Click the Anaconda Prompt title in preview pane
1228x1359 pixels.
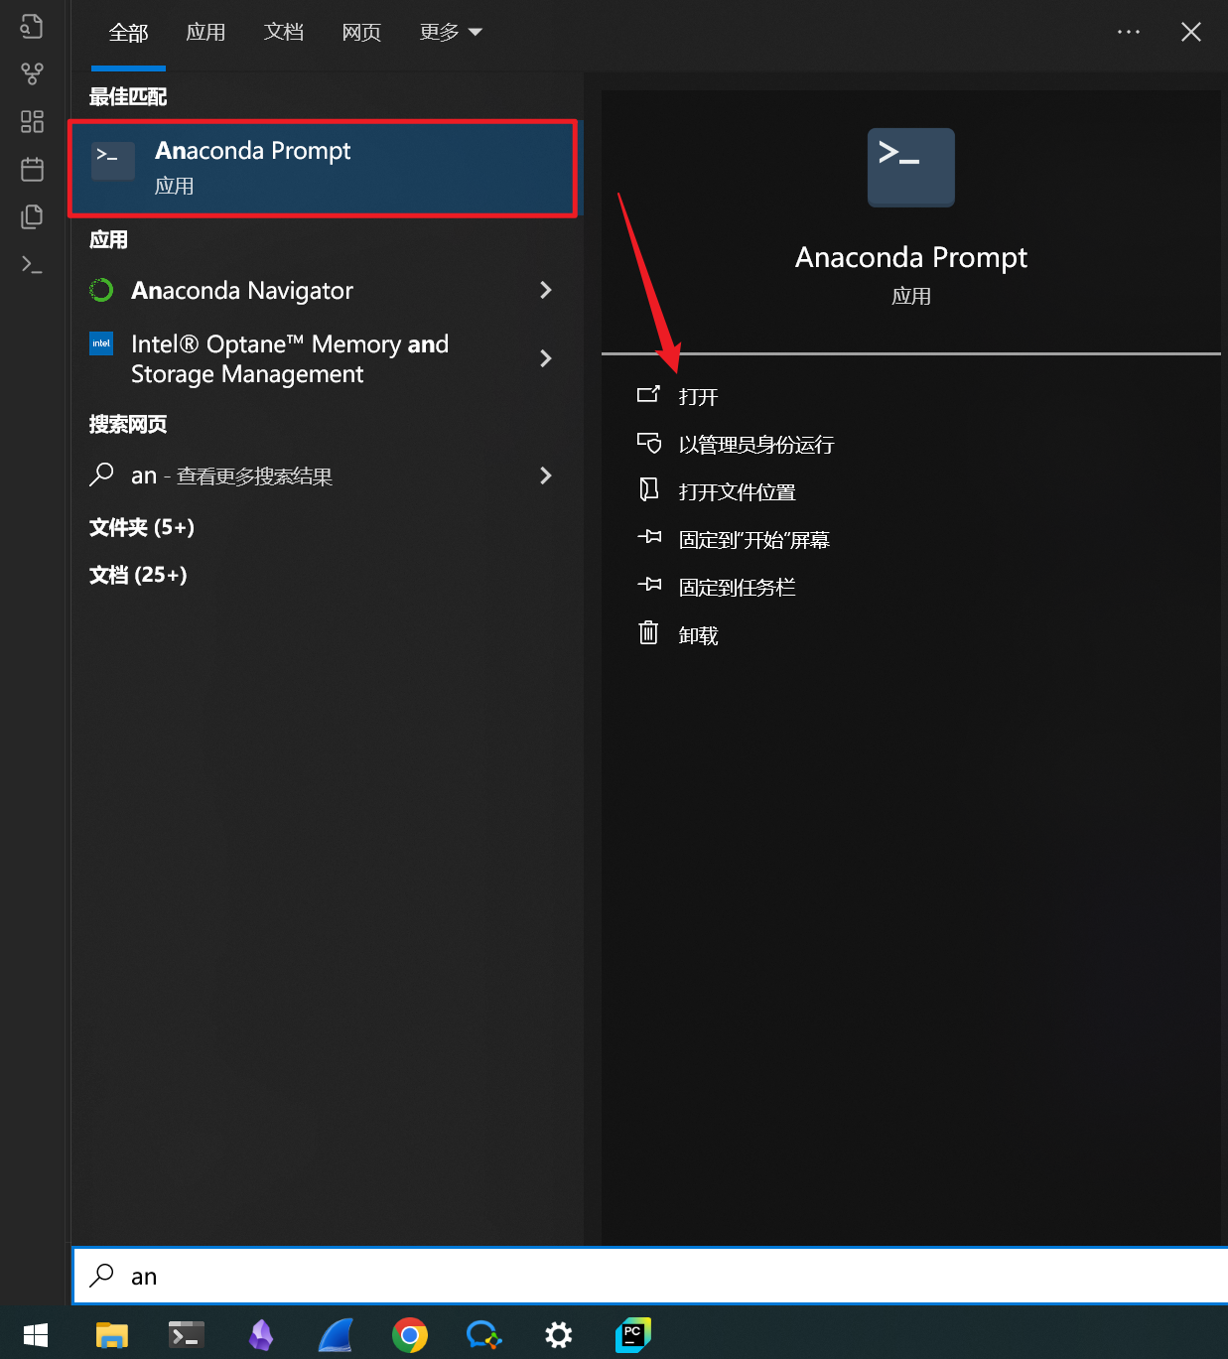point(911,257)
